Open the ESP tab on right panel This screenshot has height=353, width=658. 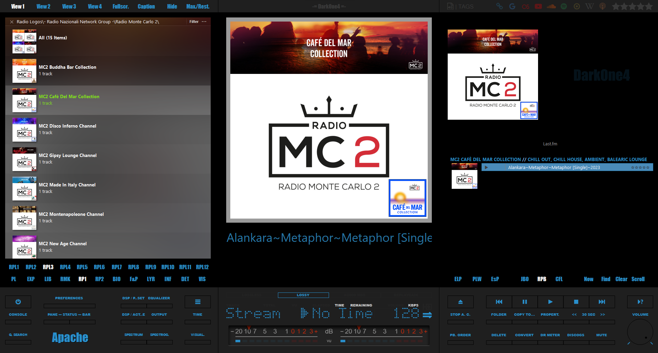pyautogui.click(x=495, y=279)
